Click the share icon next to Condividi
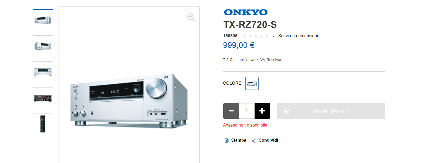Viewport: 424px width, 163px height. [x=254, y=141]
